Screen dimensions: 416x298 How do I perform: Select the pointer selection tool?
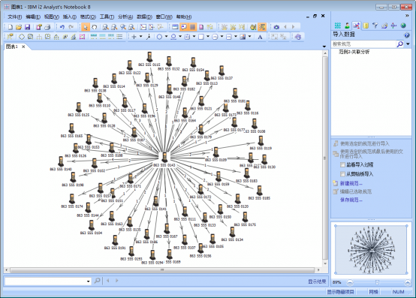(86, 27)
